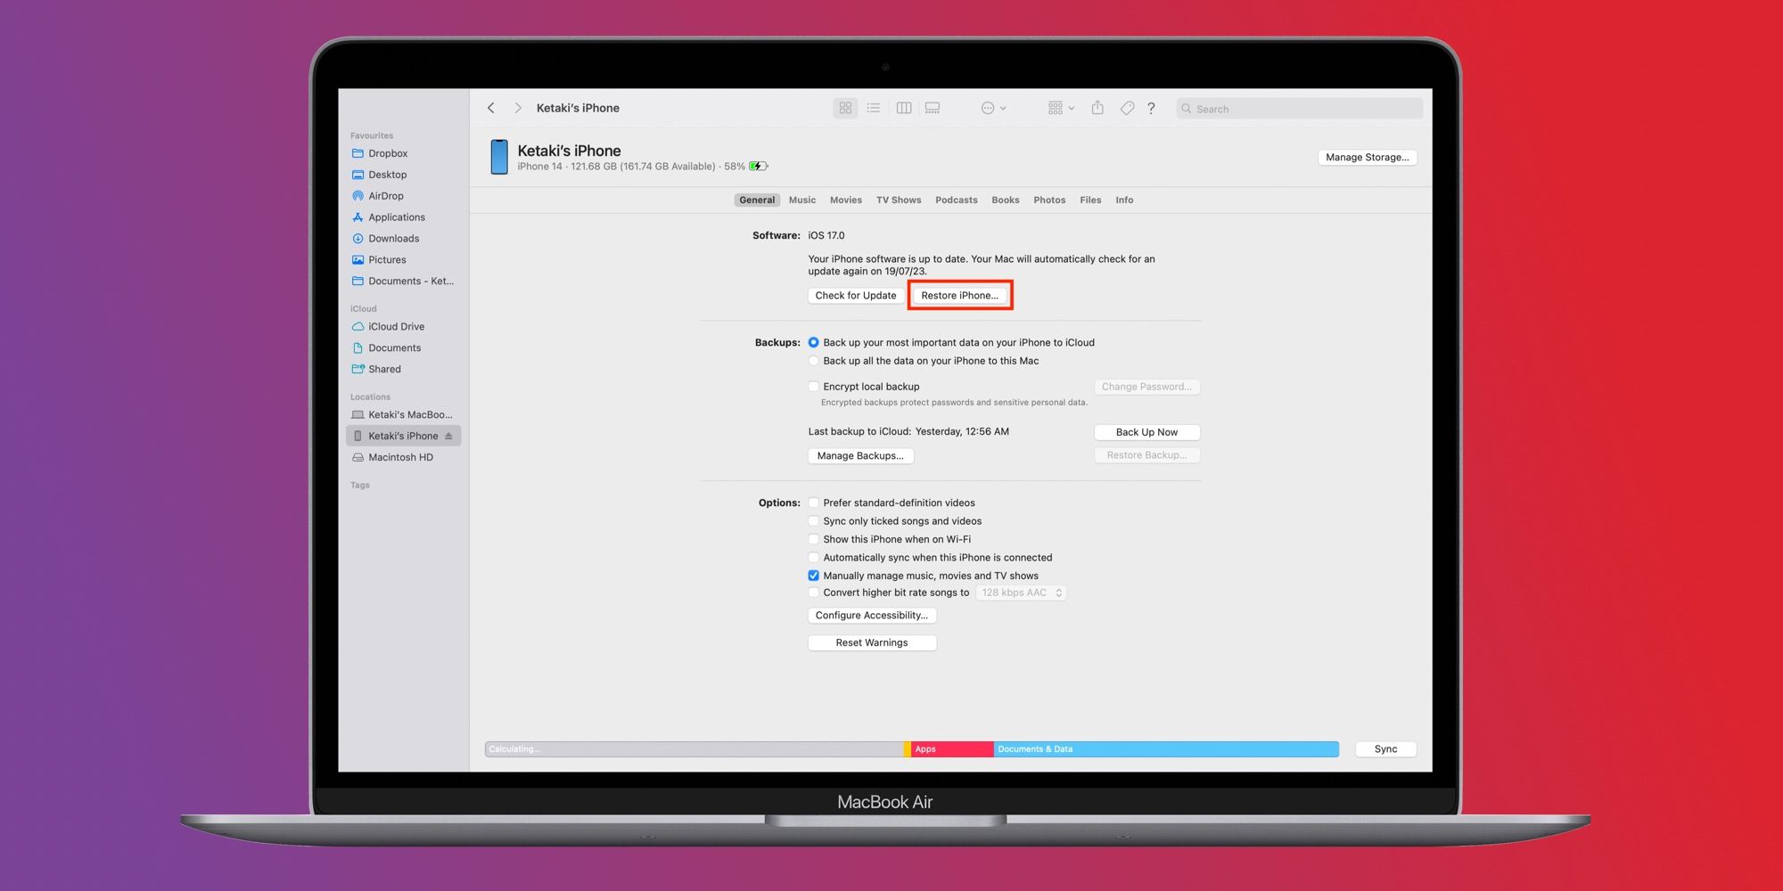Viewport: 1783px width, 891px height.
Task: Tick Automatically sync when iPhone connected
Action: (813, 558)
